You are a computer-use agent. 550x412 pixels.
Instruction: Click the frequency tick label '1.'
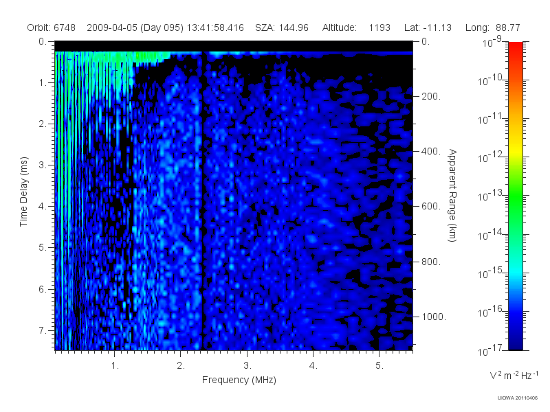click(x=115, y=366)
